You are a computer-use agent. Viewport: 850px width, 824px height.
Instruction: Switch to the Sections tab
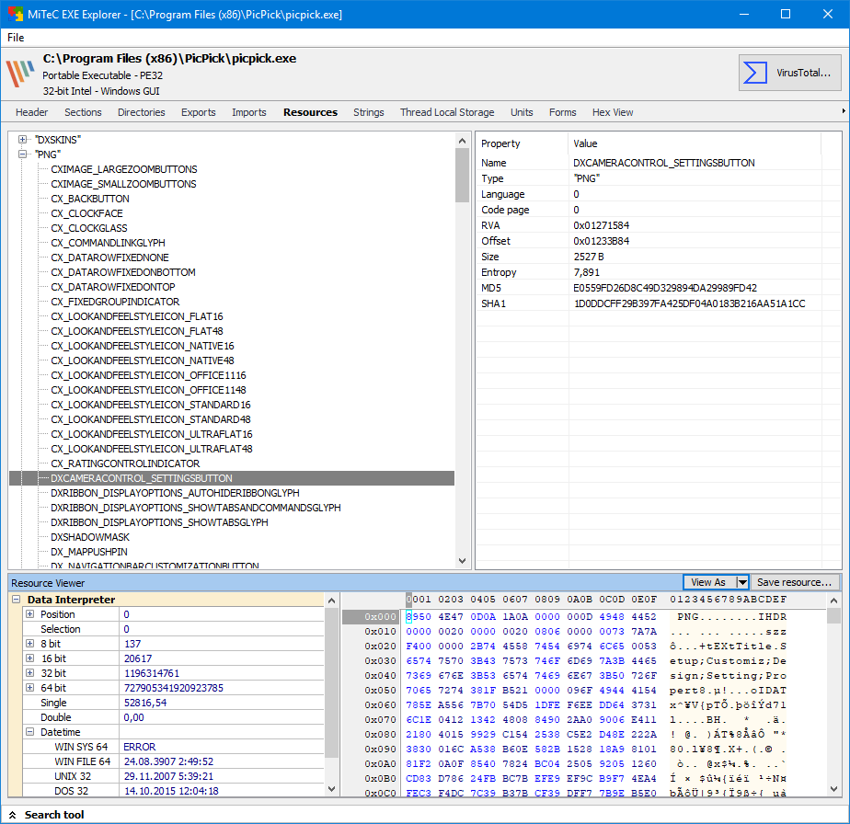click(83, 112)
